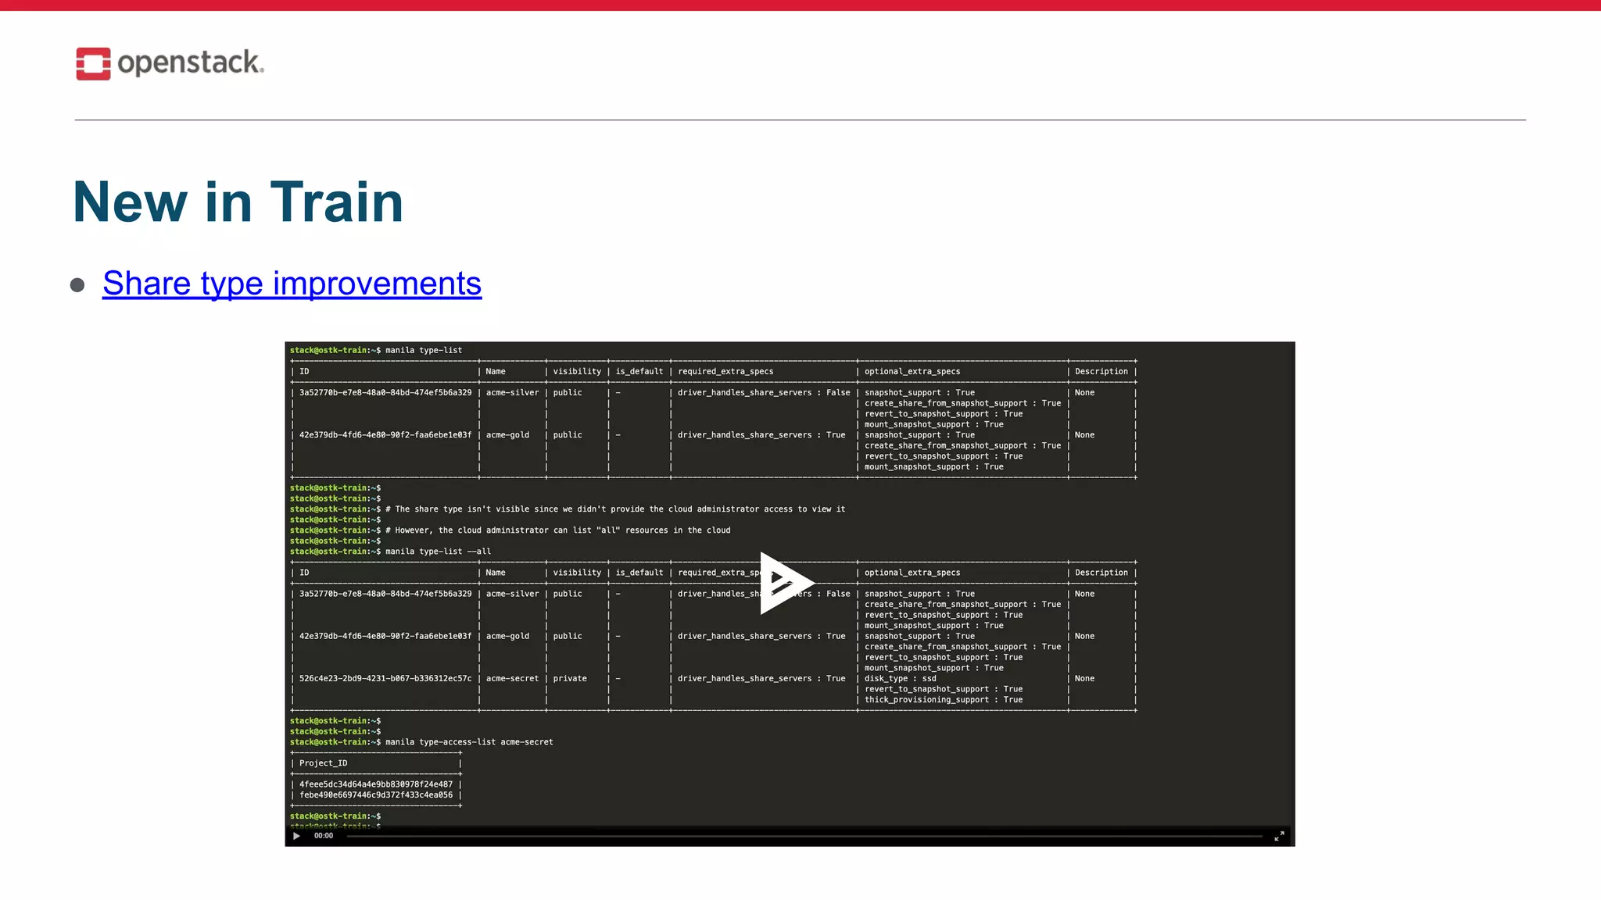This screenshot has width=1601, height=900.
Task: Click the large play button on the video
Action: (787, 583)
